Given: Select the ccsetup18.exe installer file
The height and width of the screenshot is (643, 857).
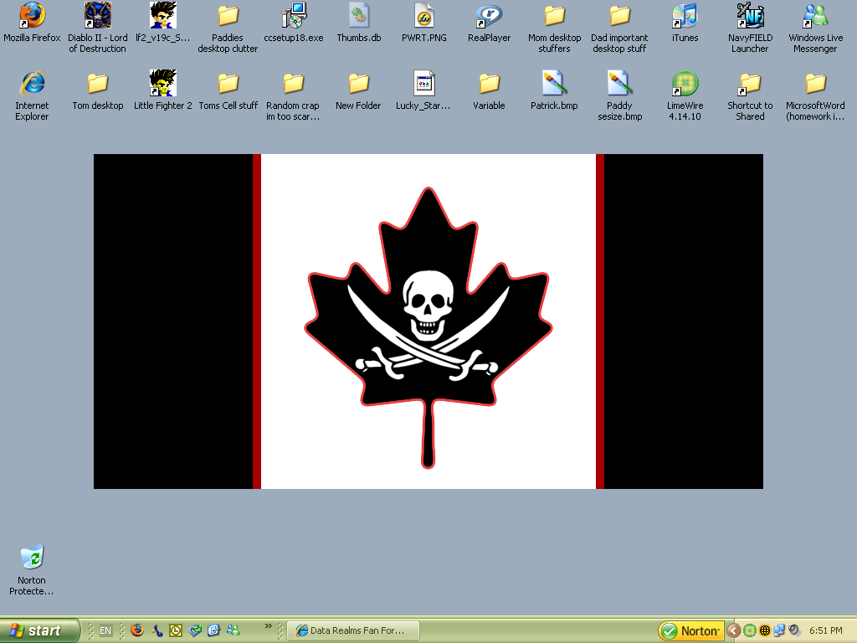Looking at the screenshot, I should pos(293,16).
